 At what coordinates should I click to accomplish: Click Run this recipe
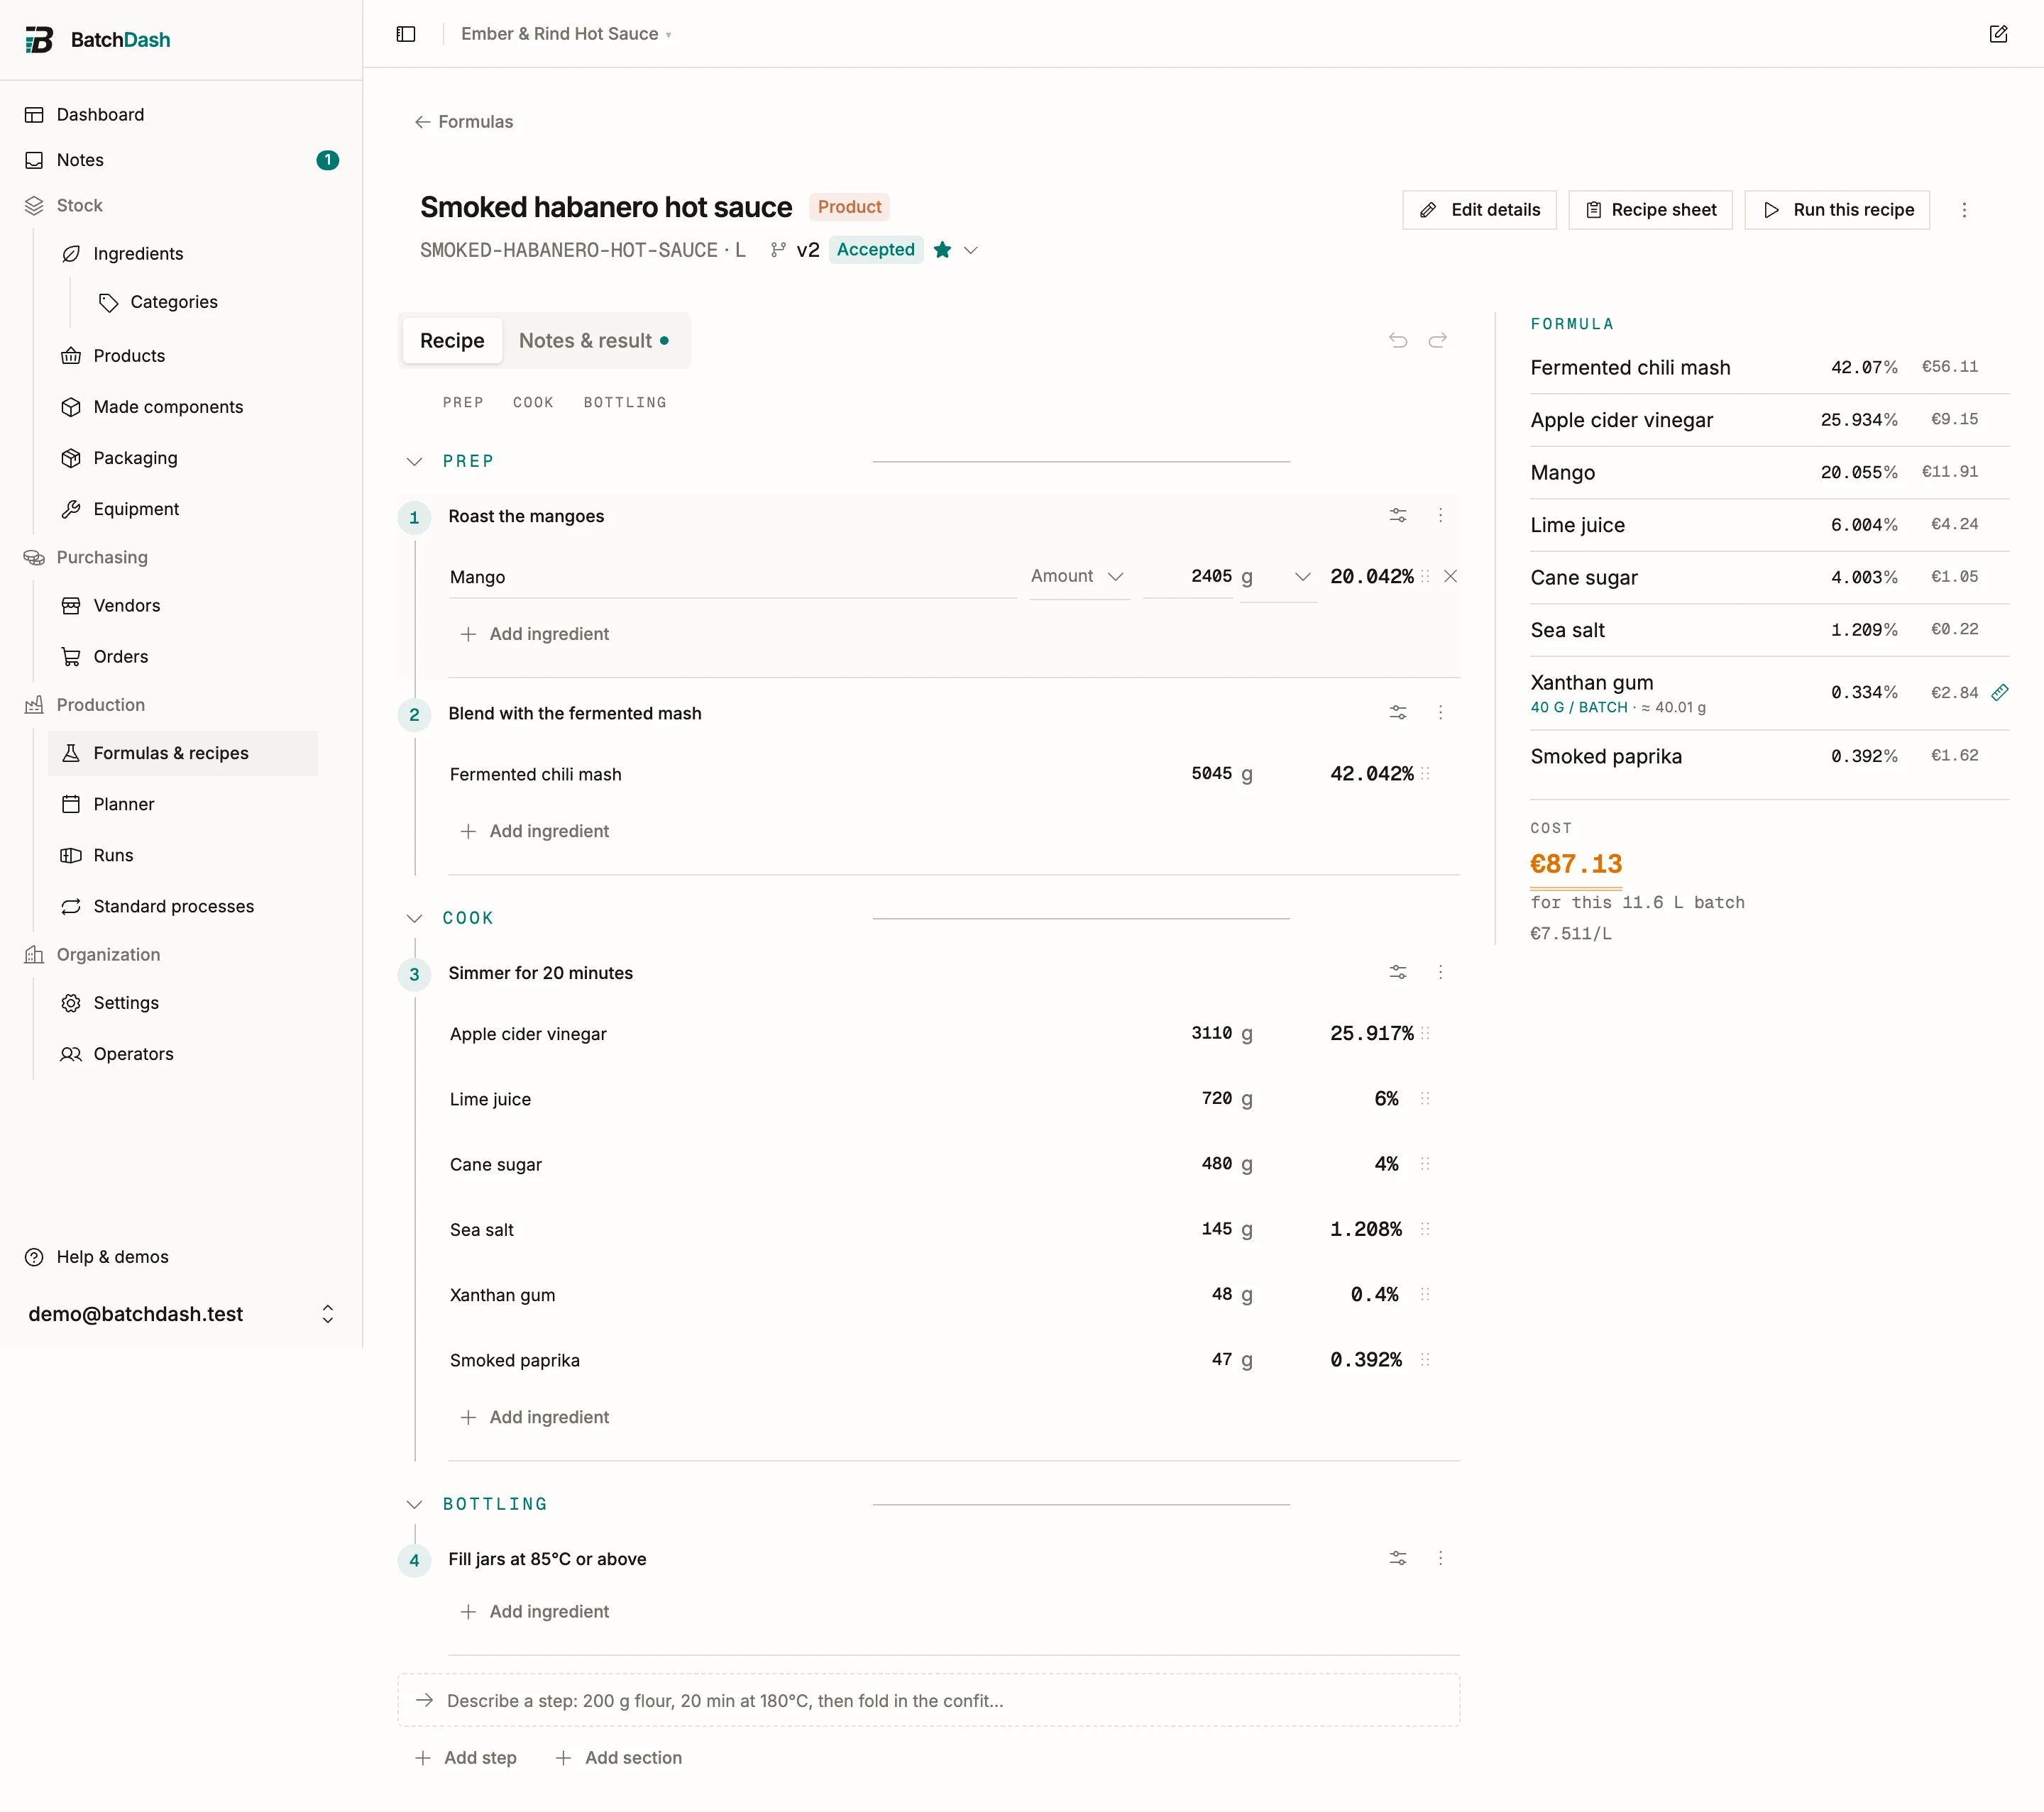click(1837, 210)
